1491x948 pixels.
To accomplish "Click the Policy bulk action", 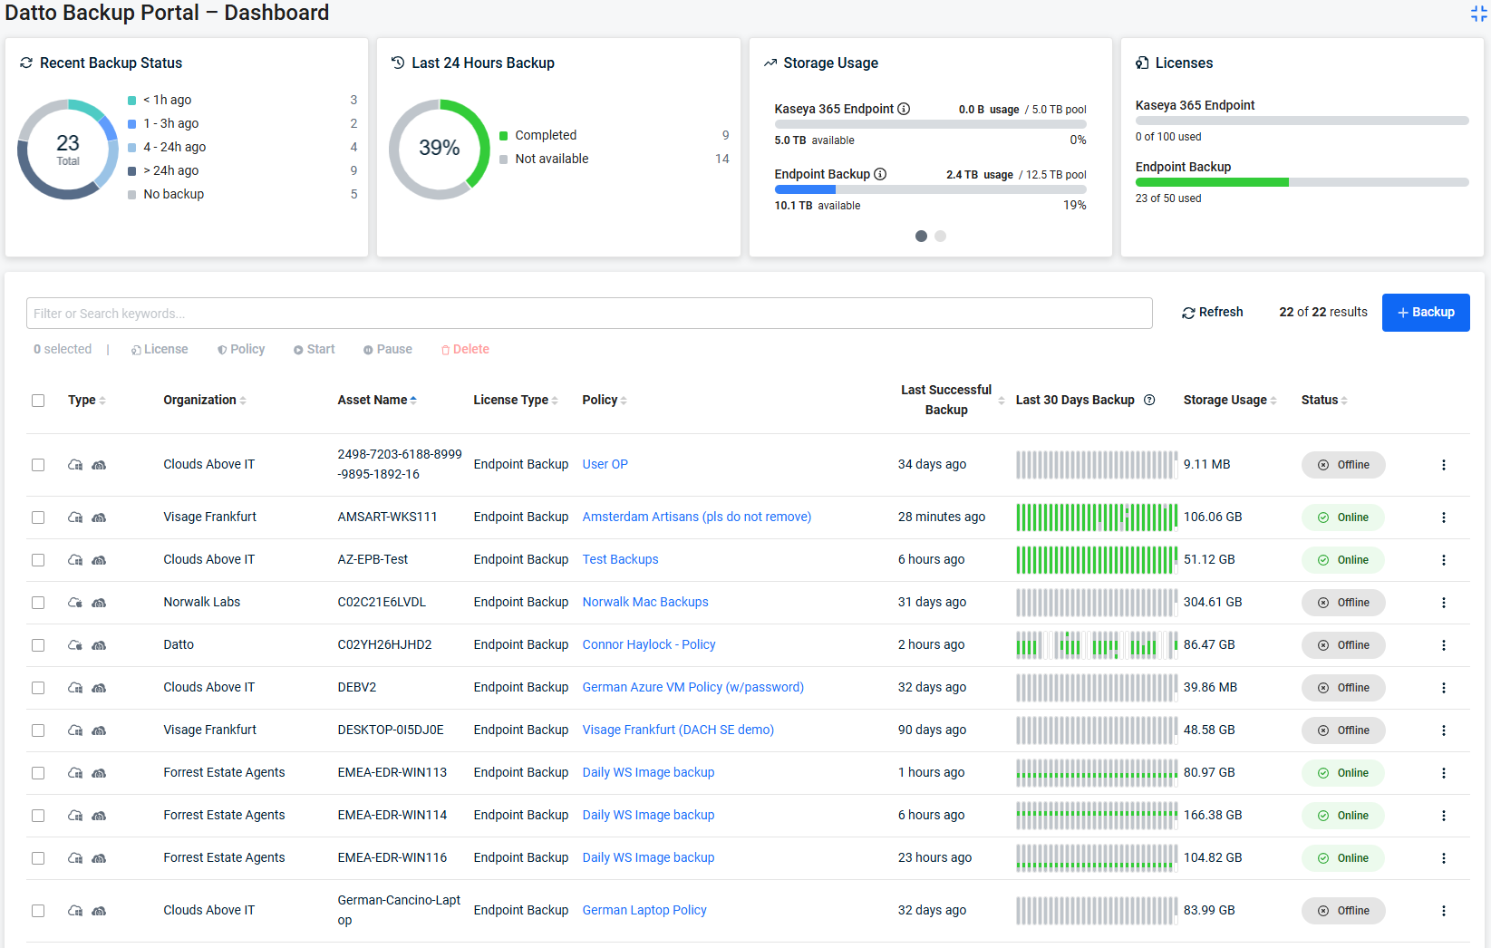I will tap(241, 349).
